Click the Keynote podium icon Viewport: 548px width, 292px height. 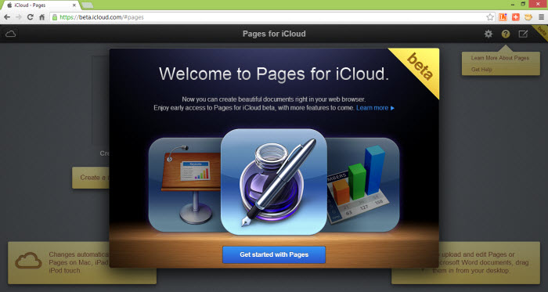(185, 185)
